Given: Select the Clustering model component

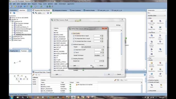Looking at the screenshot, I should coord(160,70).
